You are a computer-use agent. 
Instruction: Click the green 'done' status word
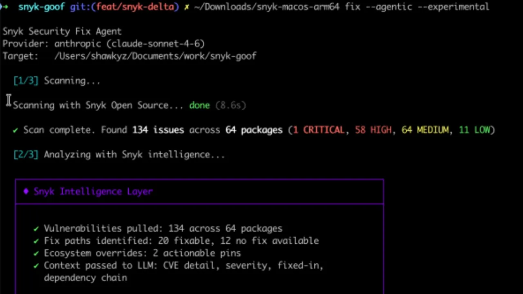pos(199,105)
